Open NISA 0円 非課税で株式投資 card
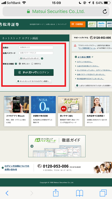 click(43, 111)
